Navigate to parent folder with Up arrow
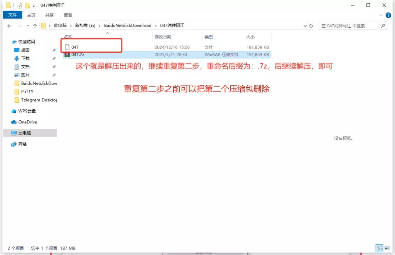This screenshot has width=395, height=255. (x=35, y=25)
